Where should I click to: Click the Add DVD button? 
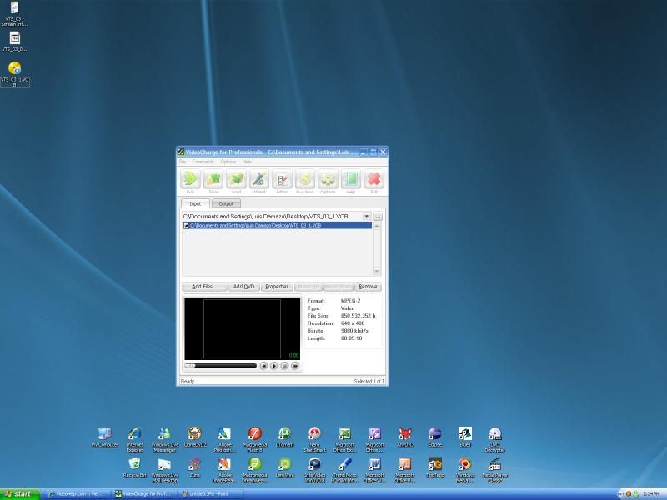(243, 287)
